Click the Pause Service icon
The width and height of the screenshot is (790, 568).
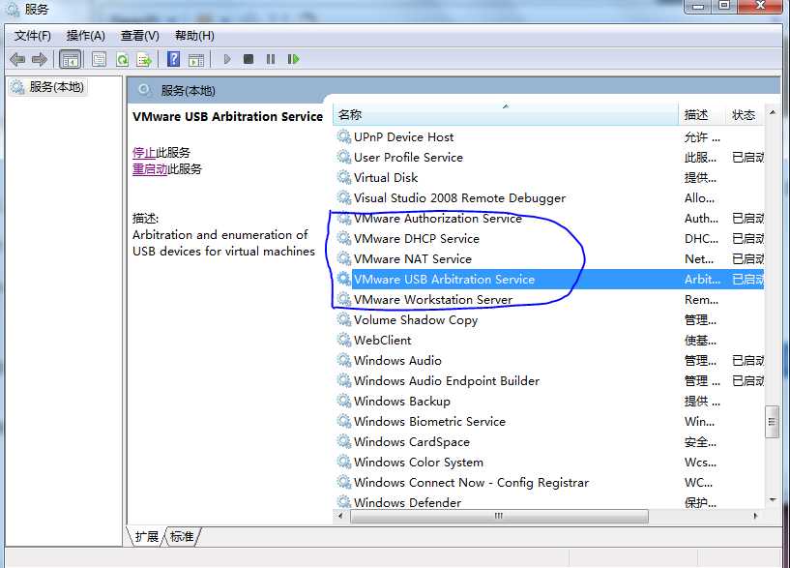click(271, 59)
